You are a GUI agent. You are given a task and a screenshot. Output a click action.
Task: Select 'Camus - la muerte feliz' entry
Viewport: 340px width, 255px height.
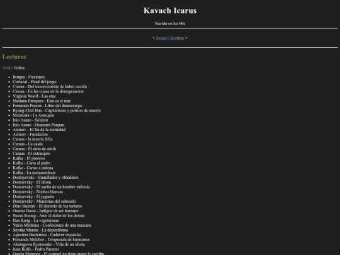(33, 139)
